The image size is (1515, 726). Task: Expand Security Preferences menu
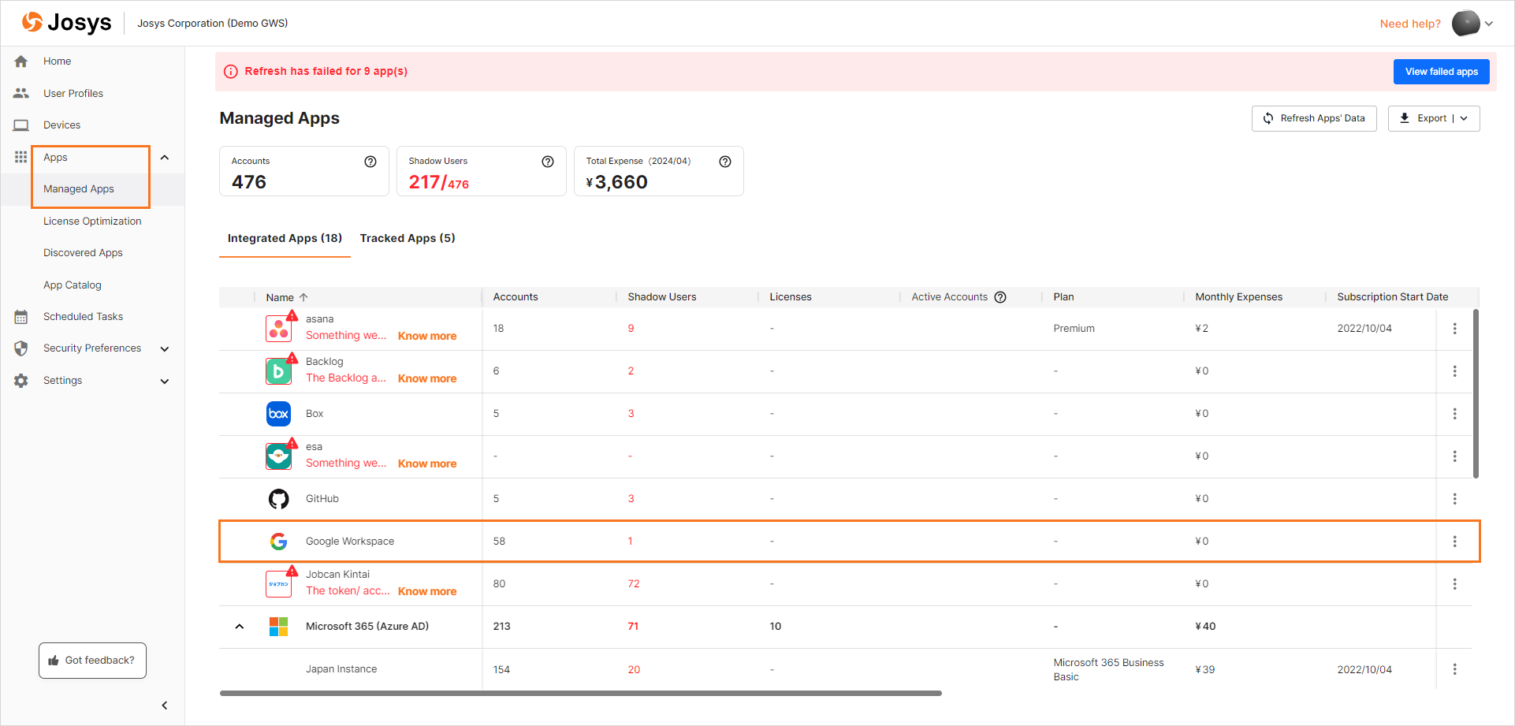(165, 349)
